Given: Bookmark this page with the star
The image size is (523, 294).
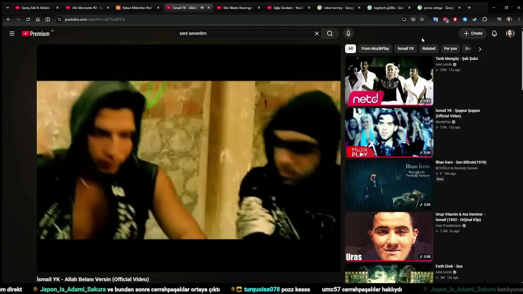Looking at the screenshot, I should [422, 19].
